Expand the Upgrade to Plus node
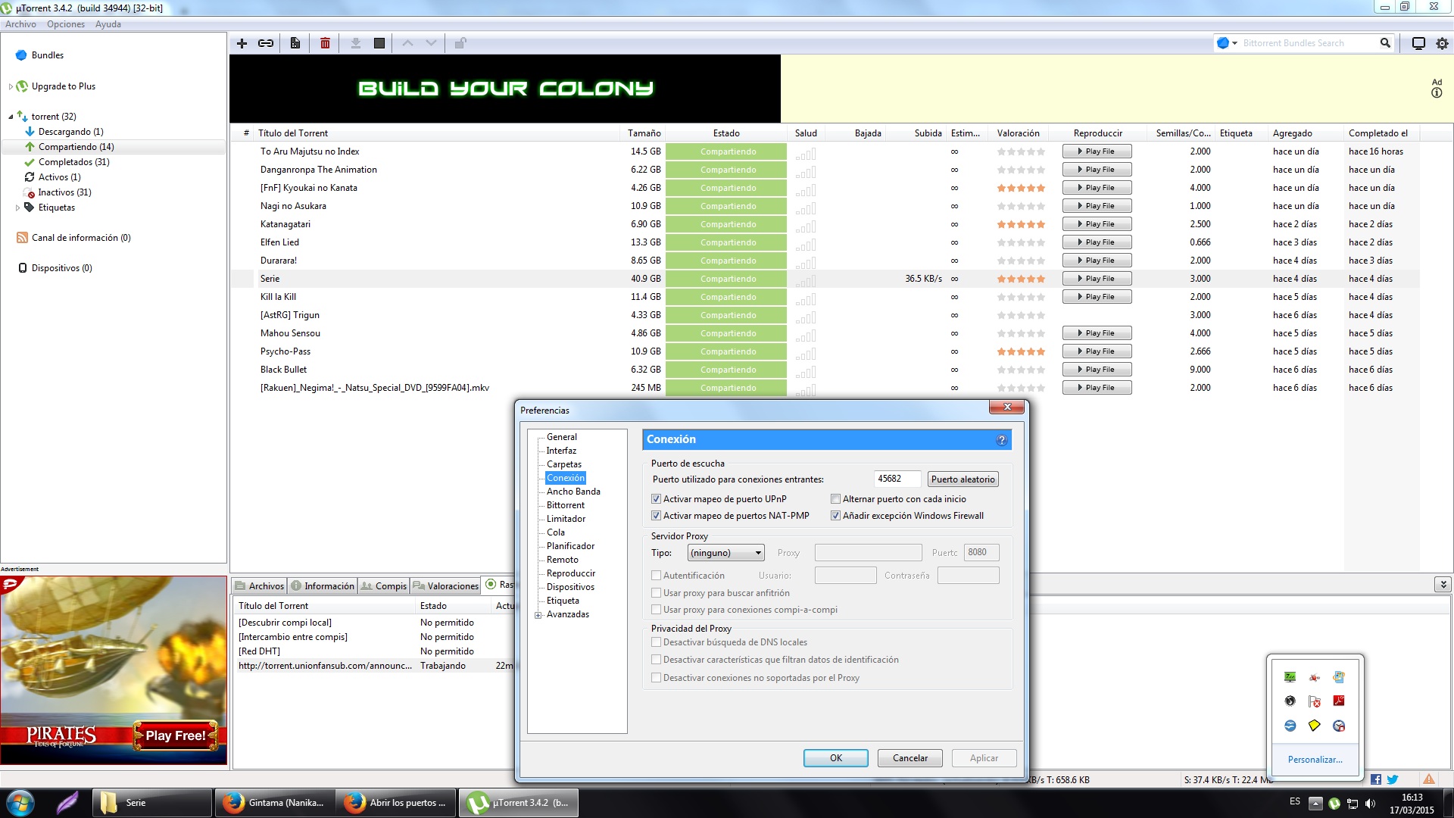This screenshot has height=818, width=1454. pyautogui.click(x=11, y=86)
